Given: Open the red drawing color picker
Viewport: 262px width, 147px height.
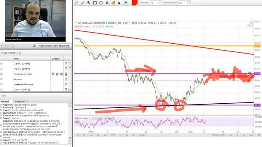Looking at the screenshot, I should pyautogui.click(x=135, y=3).
